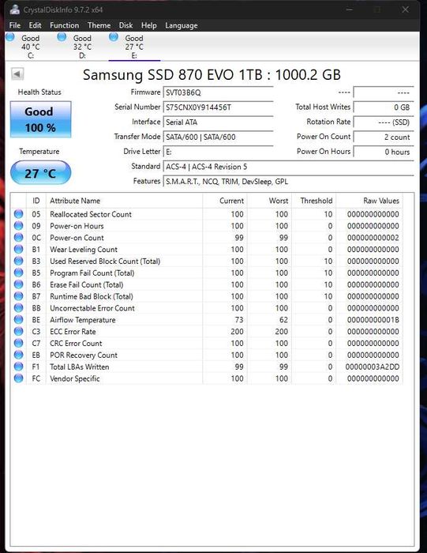Select the ECC Error Rate attribute name
427x553 pixels.
[x=73, y=332]
